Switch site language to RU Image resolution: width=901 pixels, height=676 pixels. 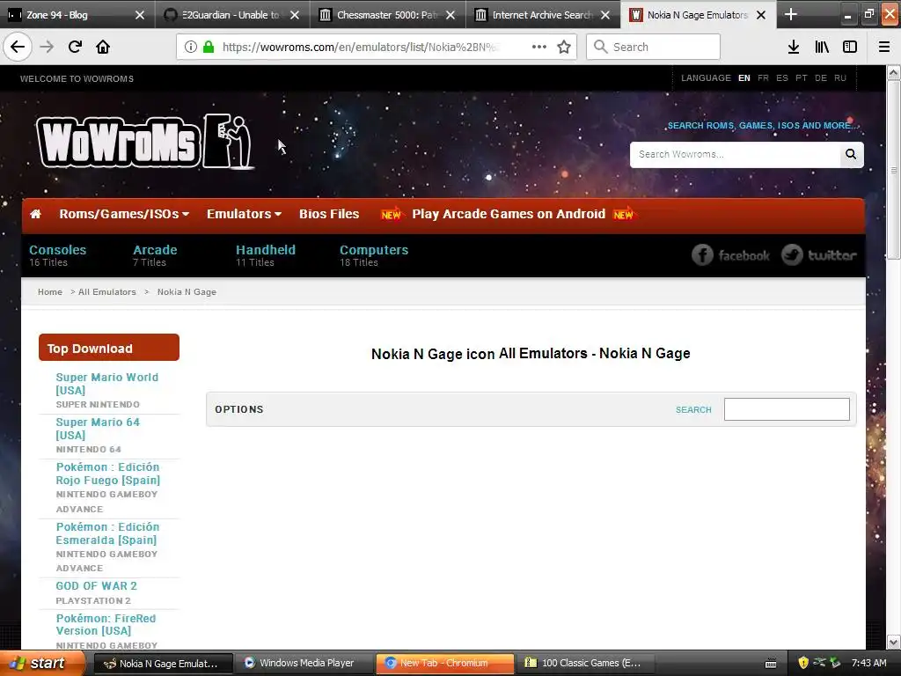(840, 78)
